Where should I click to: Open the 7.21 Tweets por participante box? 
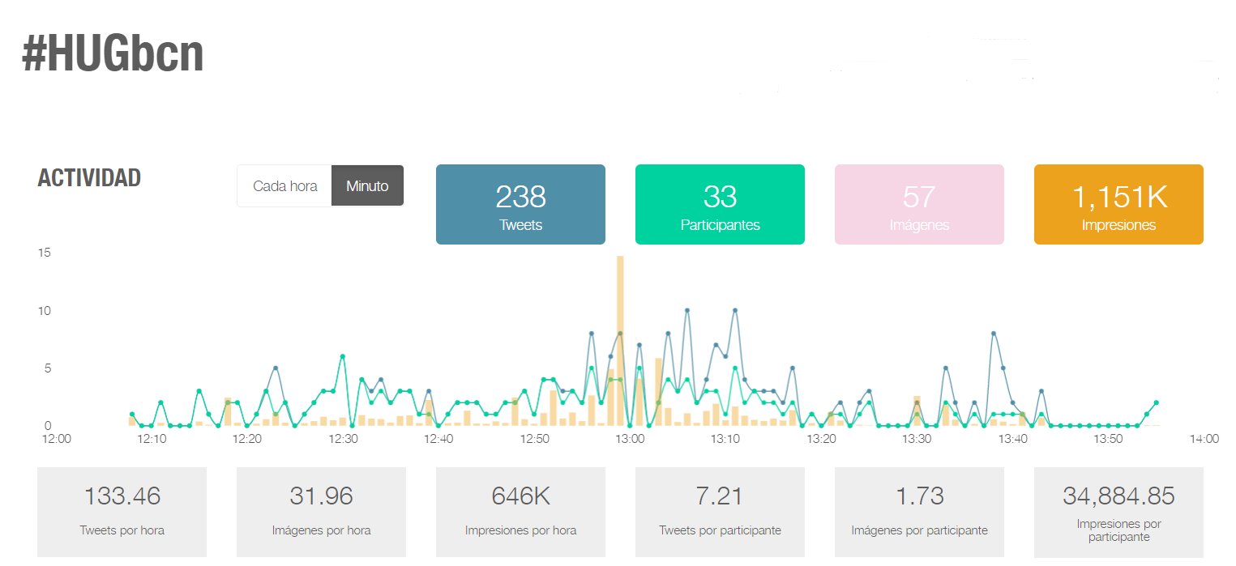(x=720, y=512)
